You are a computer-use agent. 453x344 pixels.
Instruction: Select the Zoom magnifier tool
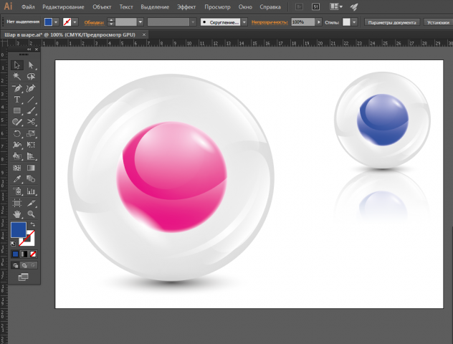tap(31, 214)
